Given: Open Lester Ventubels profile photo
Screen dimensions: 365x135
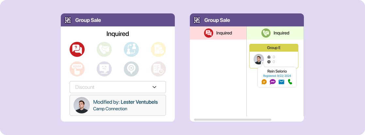Looking at the screenshot, I should coord(82,105).
